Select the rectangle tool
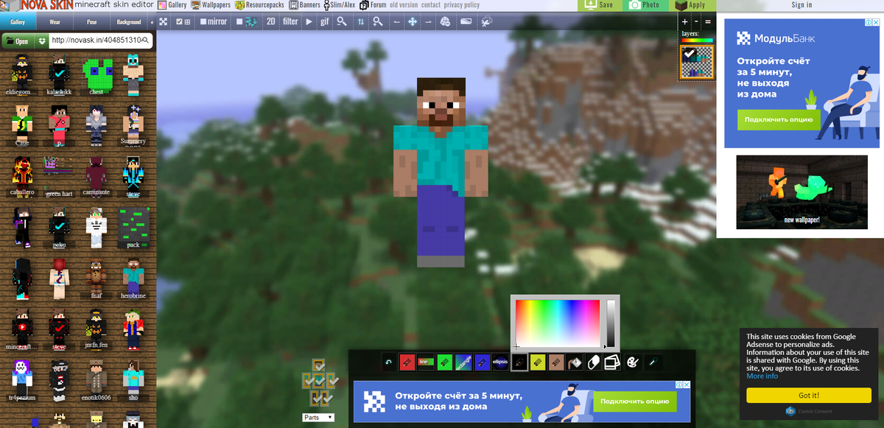884x428 pixels. tap(463, 362)
